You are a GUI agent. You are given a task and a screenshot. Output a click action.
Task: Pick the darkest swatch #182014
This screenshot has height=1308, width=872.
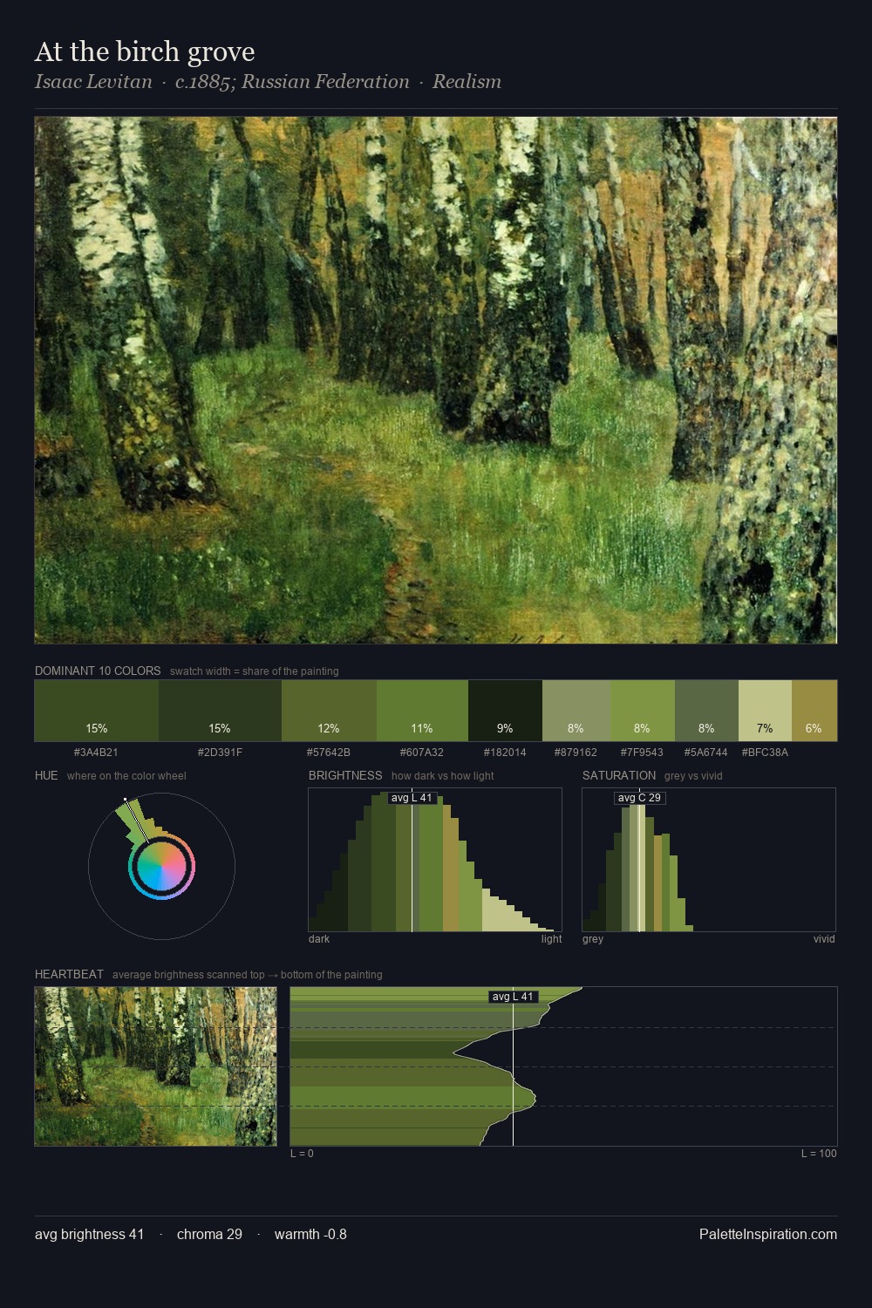[x=505, y=711]
